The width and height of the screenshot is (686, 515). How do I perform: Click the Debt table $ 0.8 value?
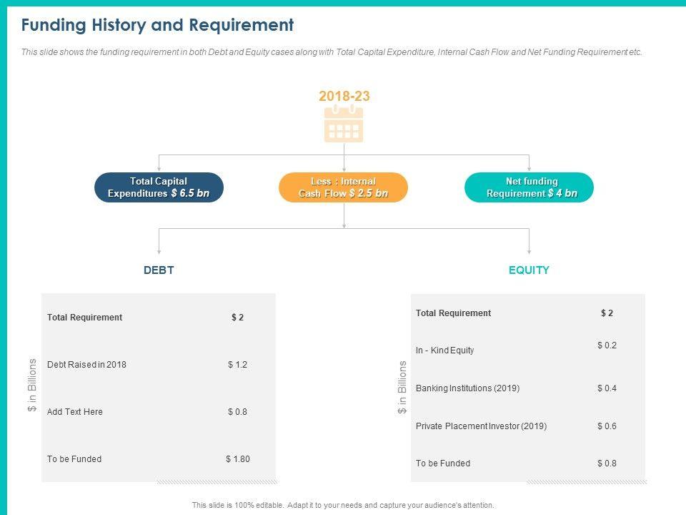[237, 412]
